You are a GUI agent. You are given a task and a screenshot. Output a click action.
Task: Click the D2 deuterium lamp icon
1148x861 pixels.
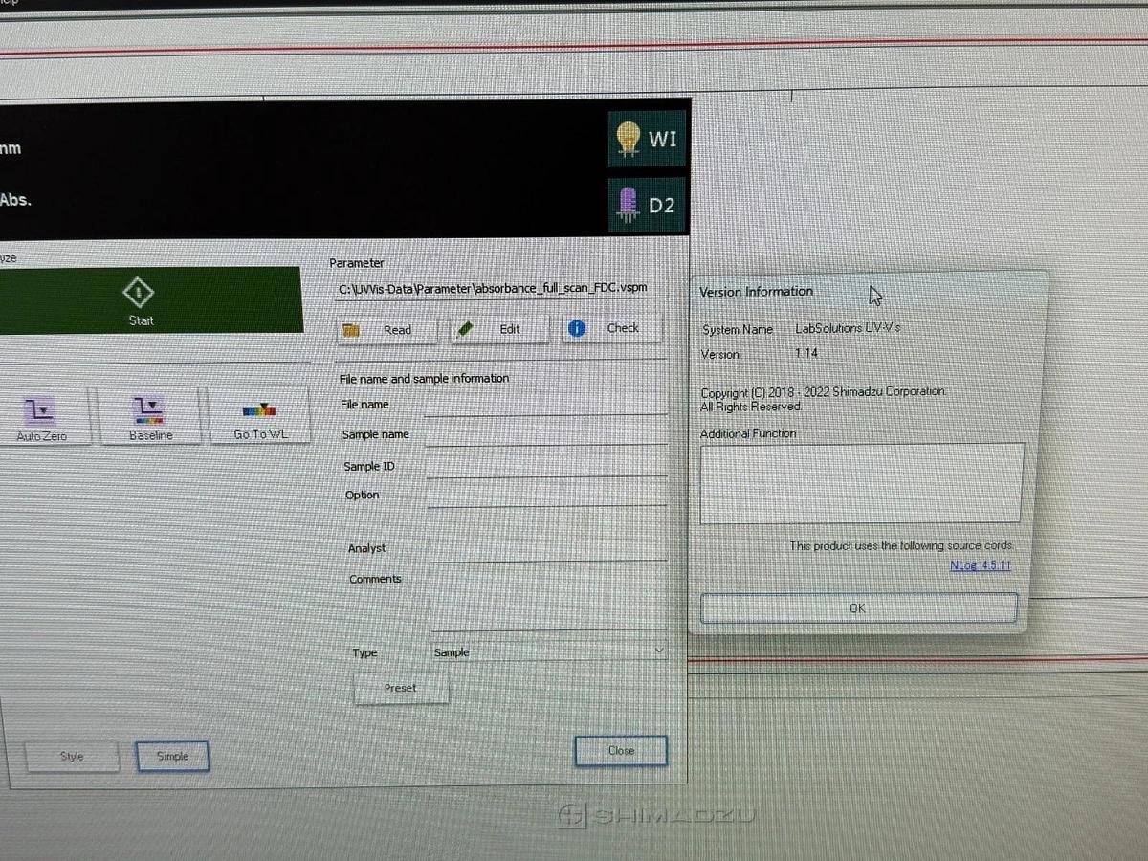click(x=648, y=205)
